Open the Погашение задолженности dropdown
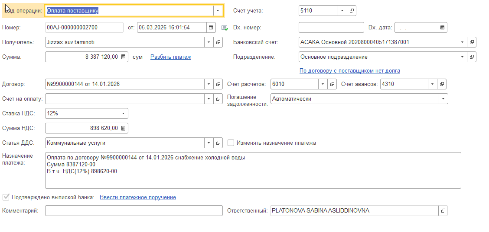489x232 pixels. 443,99
